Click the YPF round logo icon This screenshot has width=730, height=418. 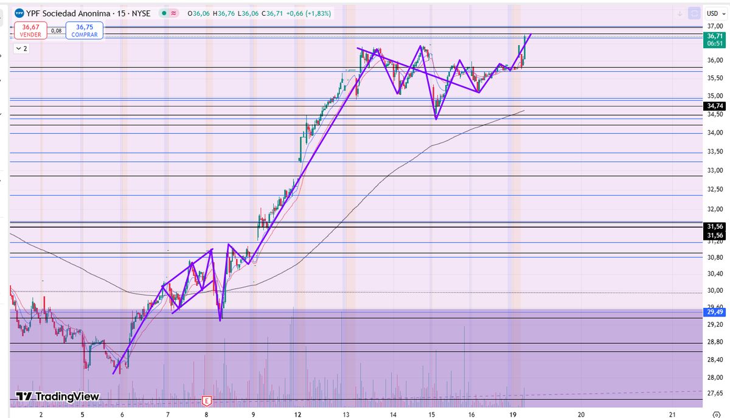point(19,12)
